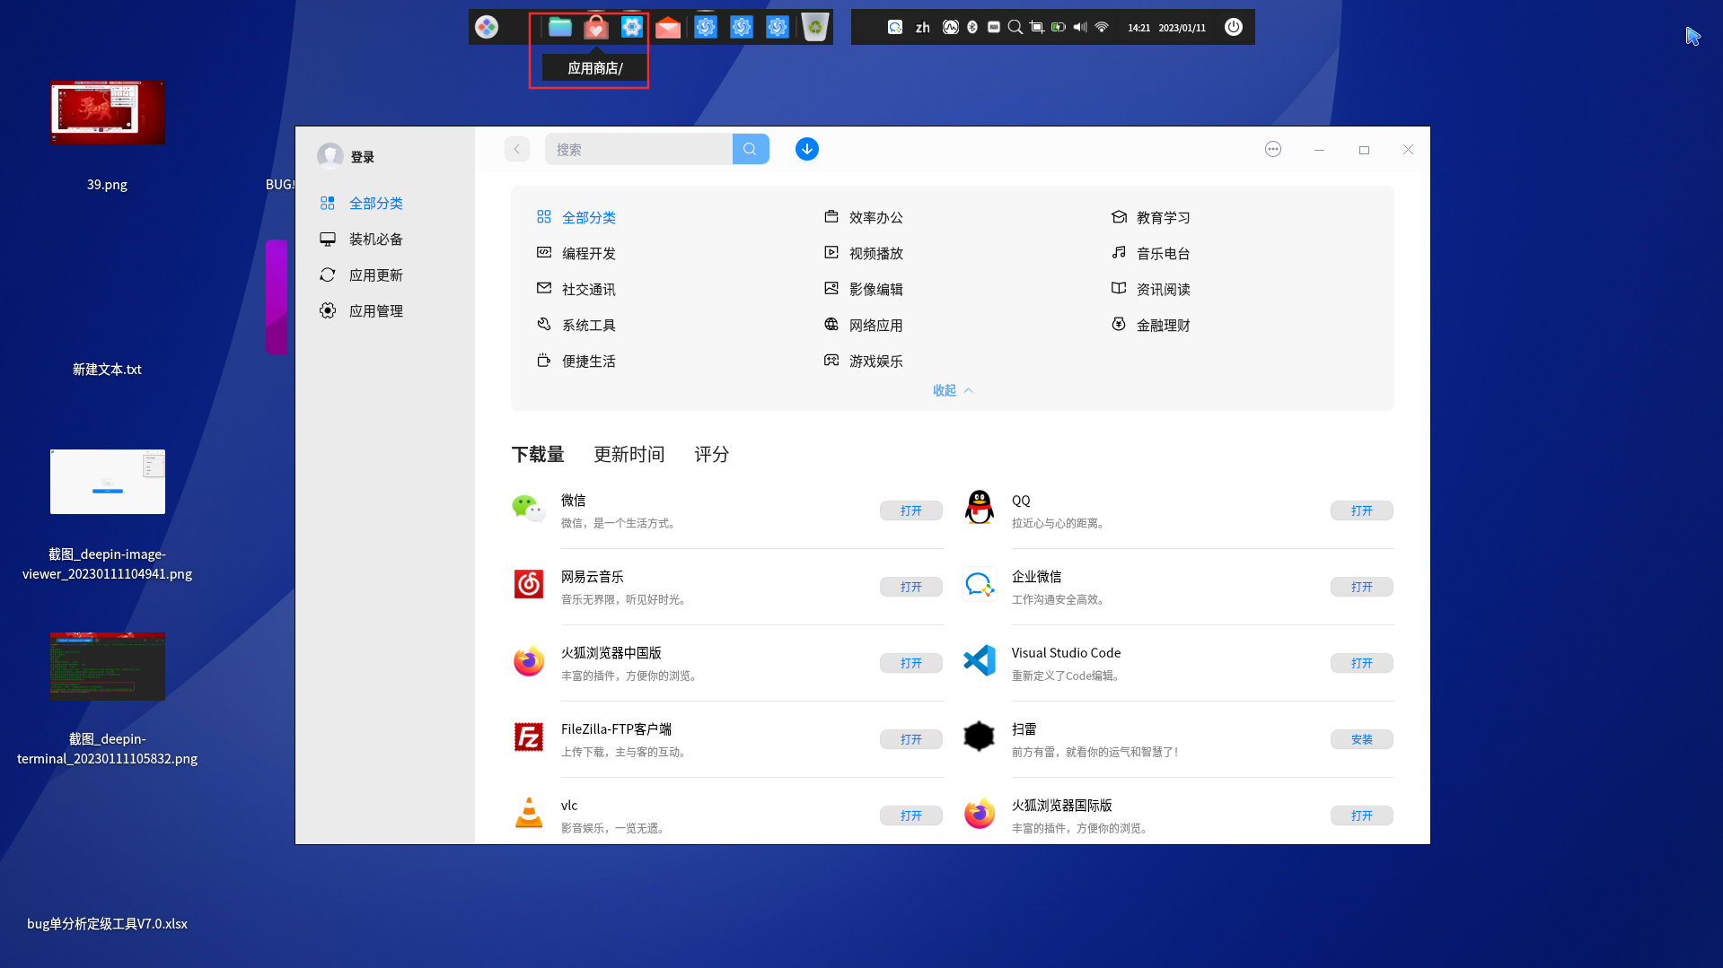The image size is (1723, 968).
Task: Click the 企业微信 app icon
Action: 980,584
